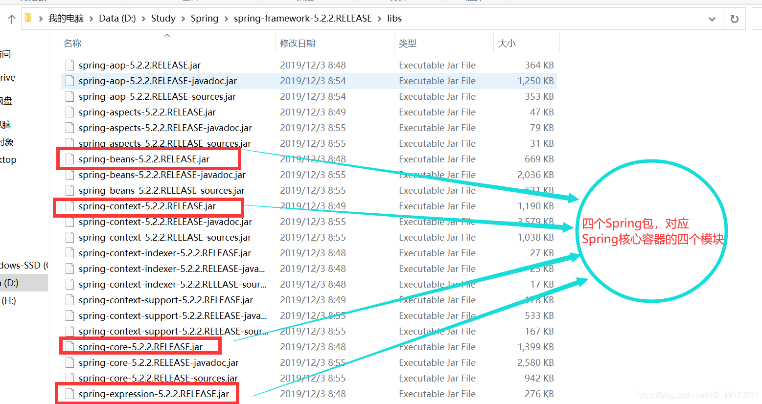The height and width of the screenshot is (404, 762).
Task: Click file icon of spring-context-indexer-5.2.2.RELEASE-java... file
Action: 70,269
